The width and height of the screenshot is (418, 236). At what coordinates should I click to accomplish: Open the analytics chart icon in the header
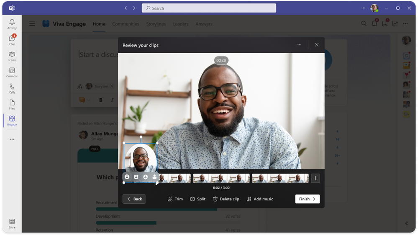point(395,24)
